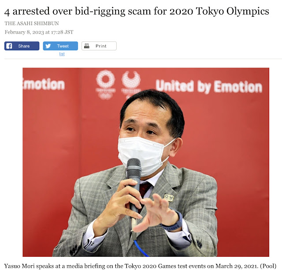Open the "list" link under Tweet
Screen dimensions: 282x270
[x=62, y=54]
